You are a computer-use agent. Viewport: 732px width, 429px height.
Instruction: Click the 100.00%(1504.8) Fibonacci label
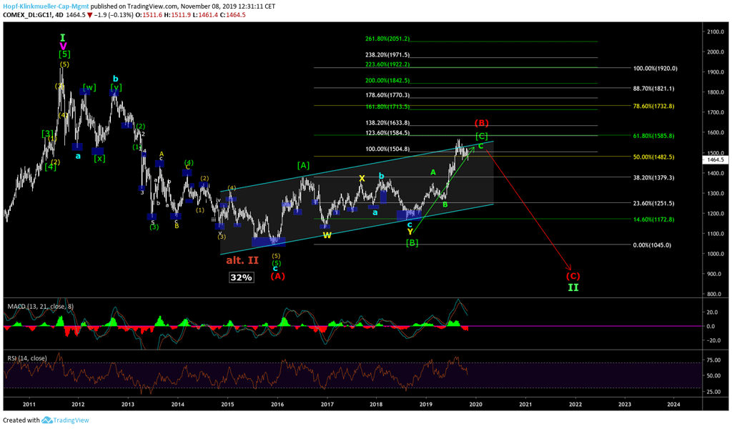point(387,149)
